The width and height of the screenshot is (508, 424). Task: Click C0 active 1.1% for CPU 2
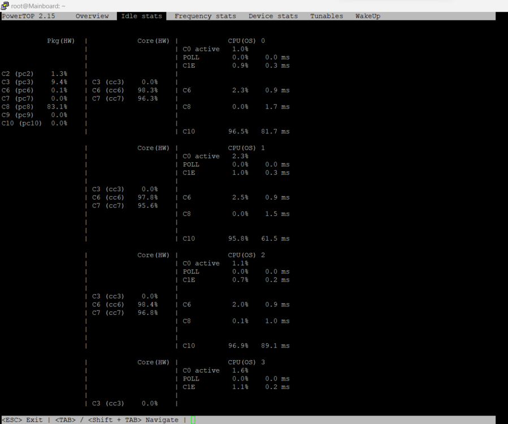(x=215, y=263)
